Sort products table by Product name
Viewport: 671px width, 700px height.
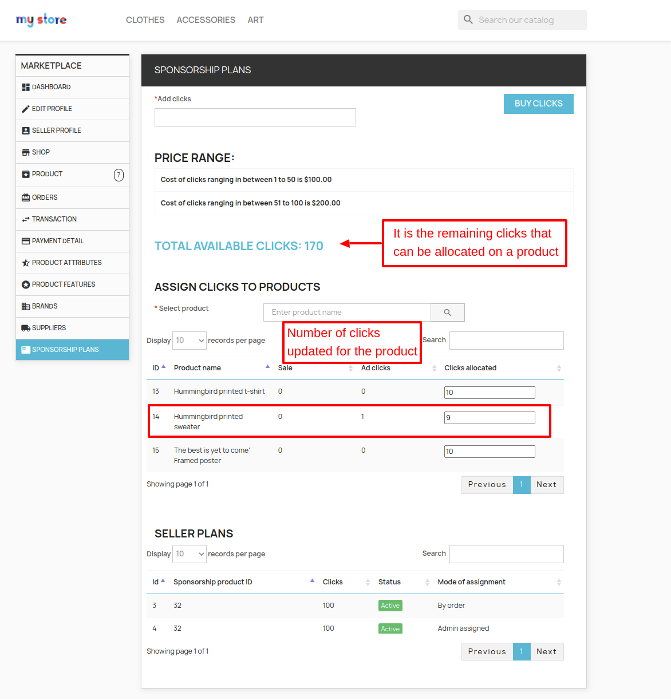(x=222, y=368)
